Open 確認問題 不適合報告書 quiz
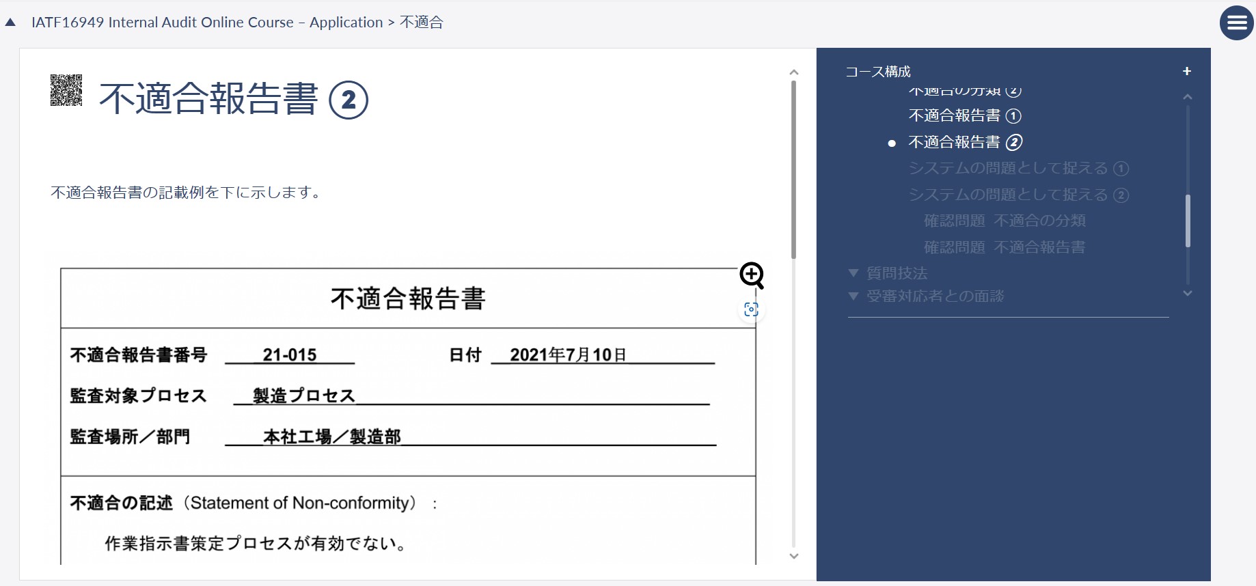 click(1005, 247)
